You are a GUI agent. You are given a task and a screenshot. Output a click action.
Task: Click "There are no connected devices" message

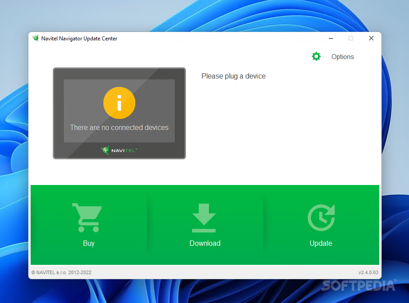click(119, 127)
